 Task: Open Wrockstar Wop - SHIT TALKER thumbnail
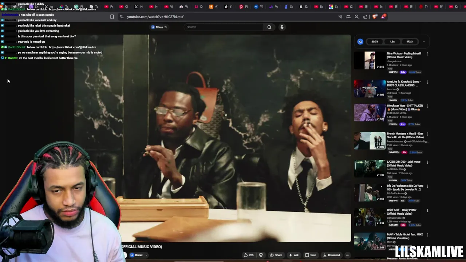pyautogui.click(x=370, y=112)
